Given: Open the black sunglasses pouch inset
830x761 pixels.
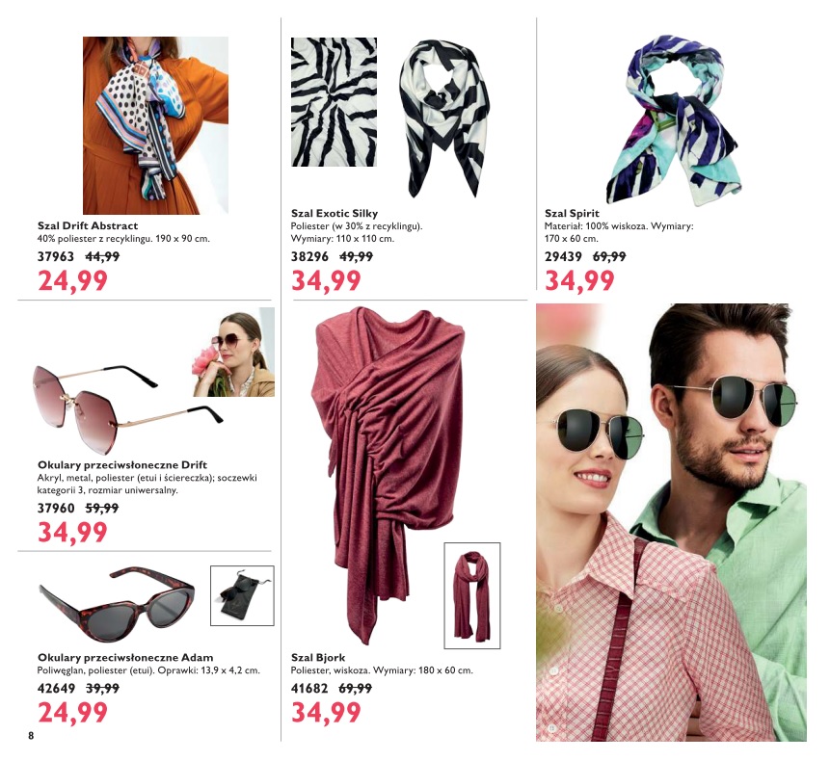Looking at the screenshot, I should pos(242,595).
